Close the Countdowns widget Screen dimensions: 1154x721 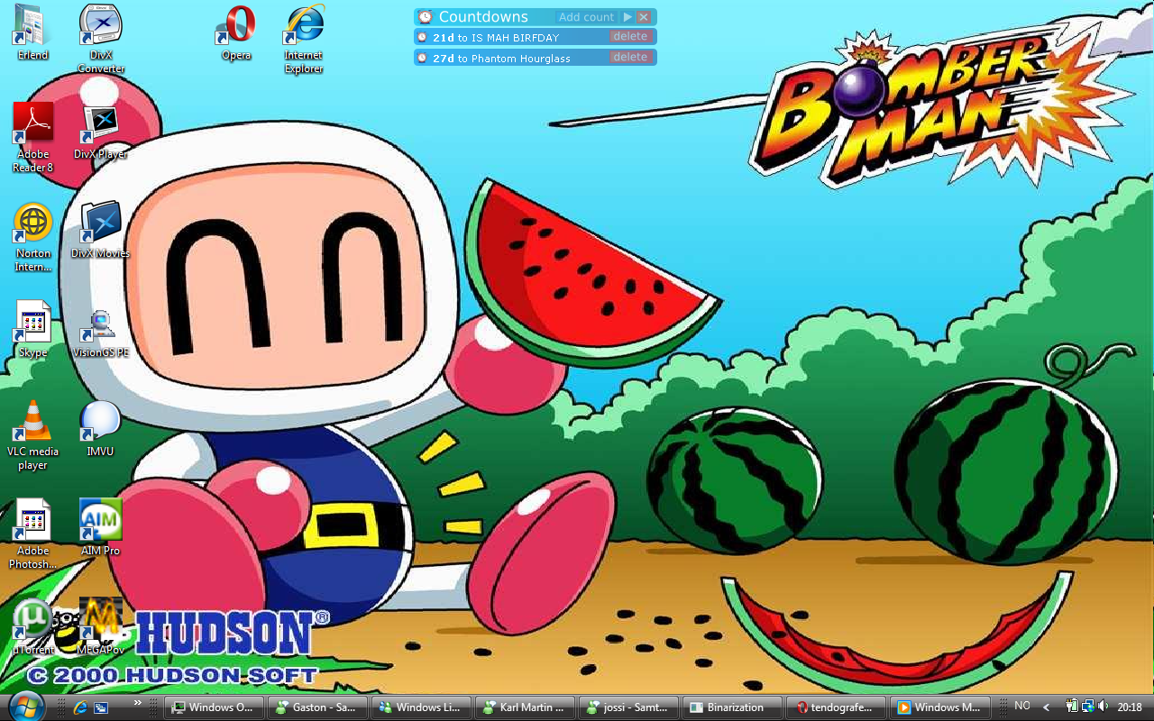643,17
